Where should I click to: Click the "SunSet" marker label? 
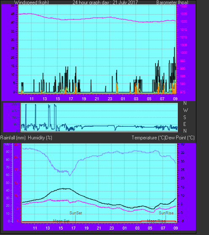pos(76,213)
